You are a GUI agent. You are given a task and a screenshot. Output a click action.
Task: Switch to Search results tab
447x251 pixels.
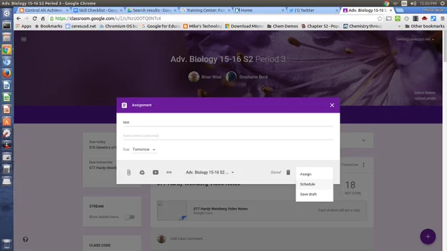(151, 10)
